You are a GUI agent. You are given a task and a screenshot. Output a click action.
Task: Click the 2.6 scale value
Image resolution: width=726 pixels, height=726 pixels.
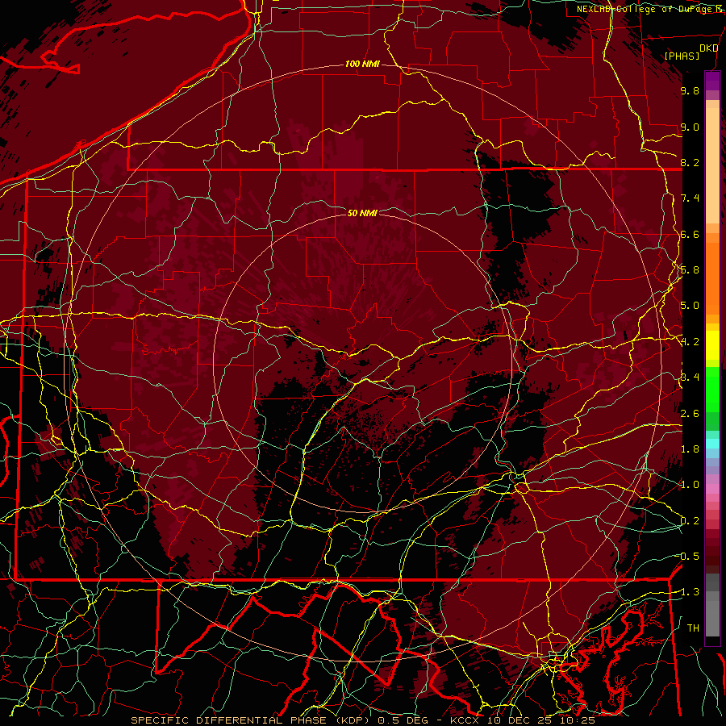(690, 414)
